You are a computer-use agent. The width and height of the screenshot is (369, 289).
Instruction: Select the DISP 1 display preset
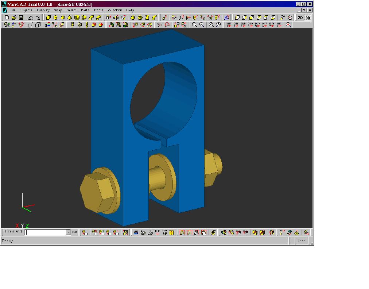pos(229,25)
